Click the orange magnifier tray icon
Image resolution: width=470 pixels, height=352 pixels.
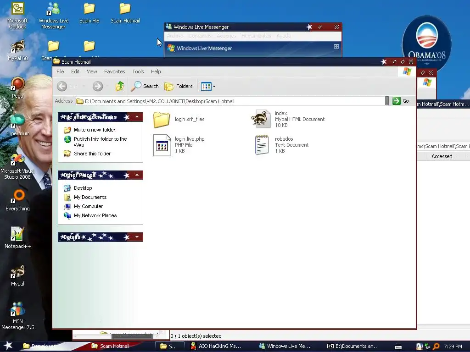click(436, 346)
